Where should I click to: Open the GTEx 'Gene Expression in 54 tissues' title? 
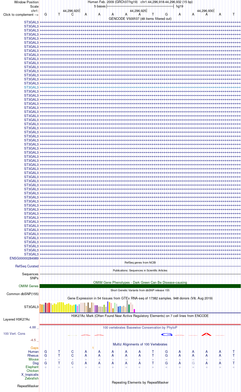[140, 298]
